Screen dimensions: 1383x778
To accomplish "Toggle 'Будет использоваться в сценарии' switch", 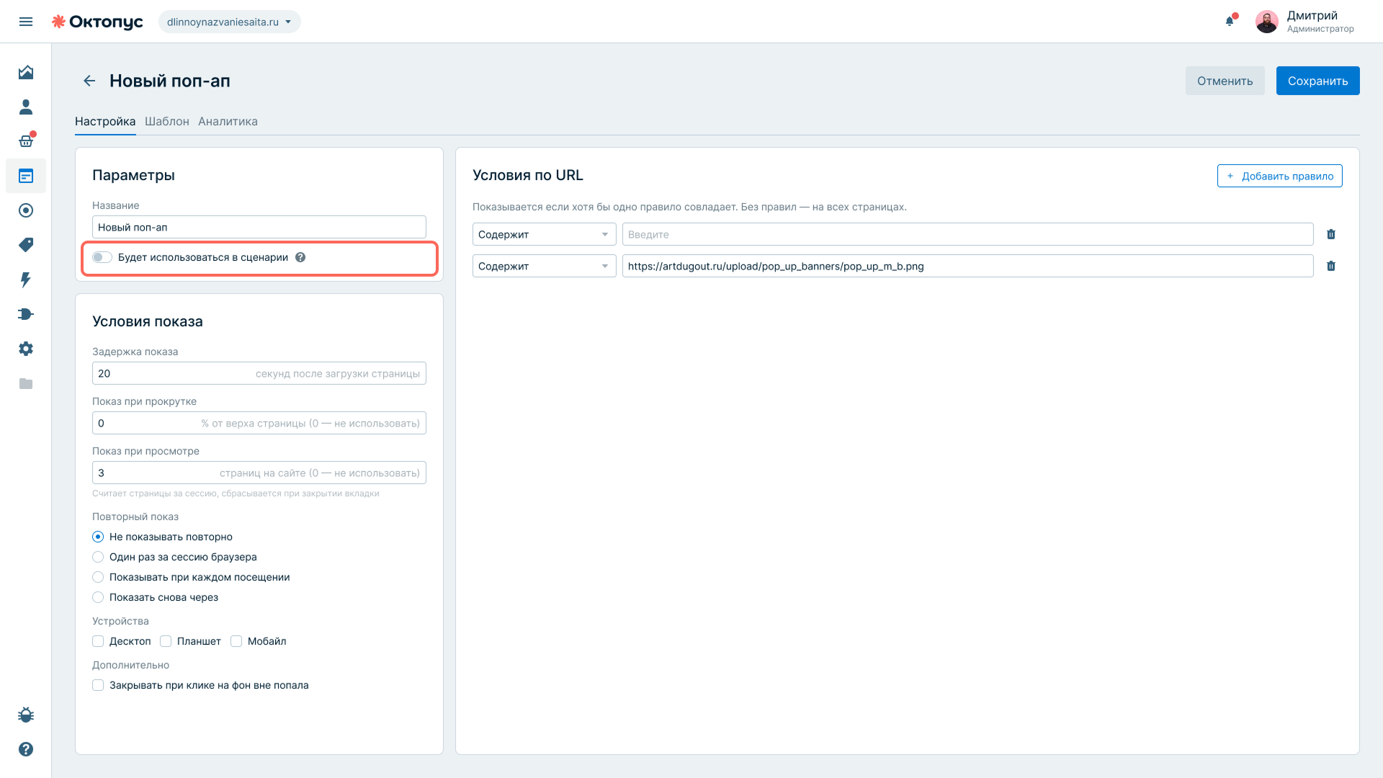I will pyautogui.click(x=102, y=257).
